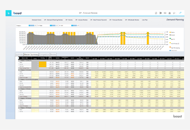This screenshot has width=190, height=130.
Task: Open DP - Events navigation link
Action: (69, 20)
